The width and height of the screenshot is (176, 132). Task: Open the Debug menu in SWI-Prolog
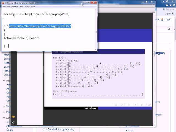27,7
